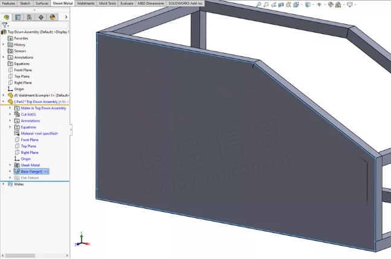Click Zoom to Fit icon
Screen dimensions: 391x259
(259, 4)
